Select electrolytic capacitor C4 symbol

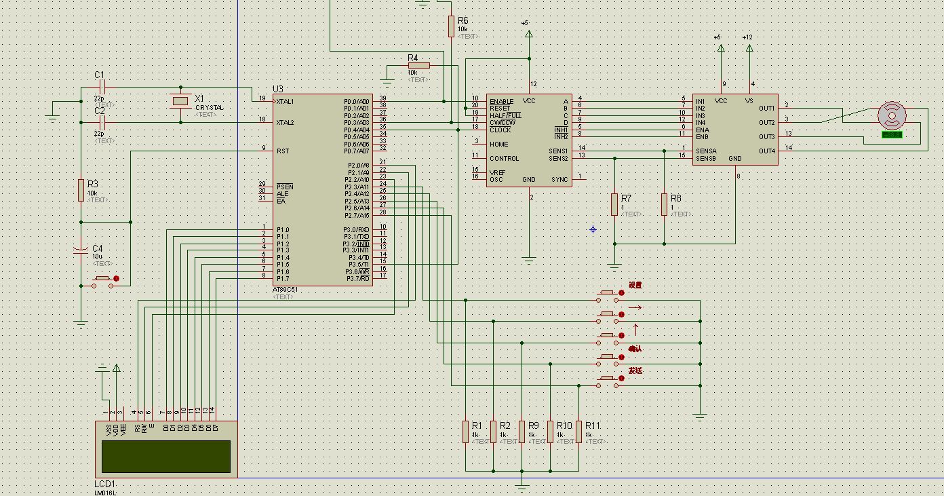coord(81,250)
